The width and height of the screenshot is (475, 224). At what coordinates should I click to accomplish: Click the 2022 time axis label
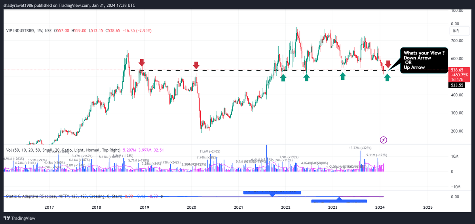tap(286, 207)
